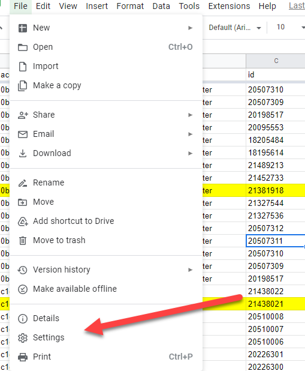Choose Open from the File menu
Viewport: 305px width, 371px height.
point(106,47)
